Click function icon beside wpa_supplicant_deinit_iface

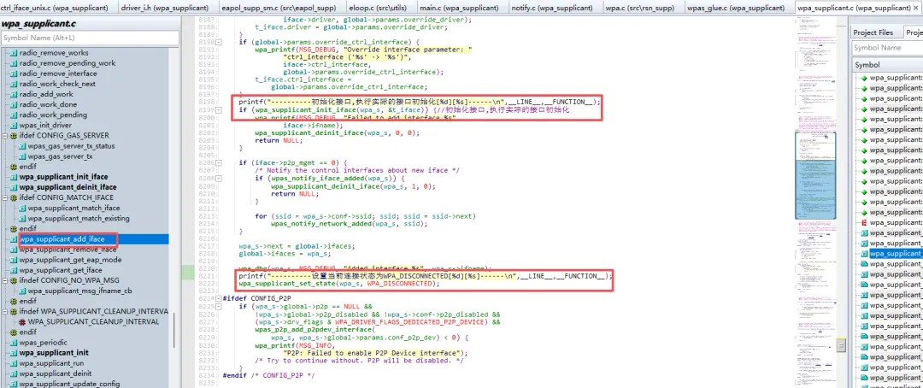click(15, 187)
